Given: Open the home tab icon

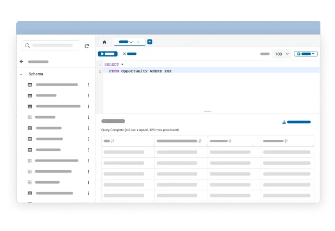Looking at the screenshot, I should [105, 42].
